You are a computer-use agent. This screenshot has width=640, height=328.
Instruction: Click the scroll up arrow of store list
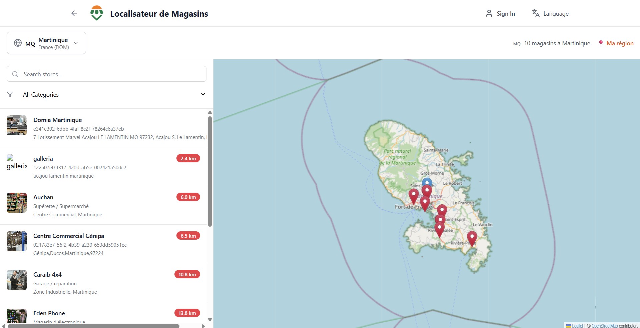(x=210, y=112)
